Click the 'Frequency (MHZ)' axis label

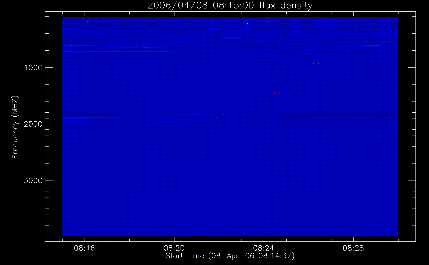(x=15, y=127)
